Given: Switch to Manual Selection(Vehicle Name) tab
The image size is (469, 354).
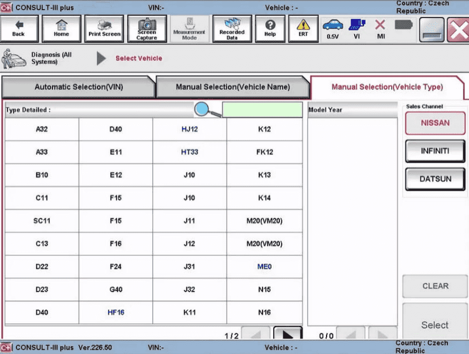Looking at the screenshot, I should click(233, 87).
